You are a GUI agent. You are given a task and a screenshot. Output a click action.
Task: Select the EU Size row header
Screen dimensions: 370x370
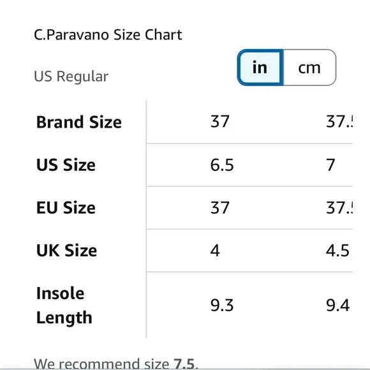click(66, 208)
